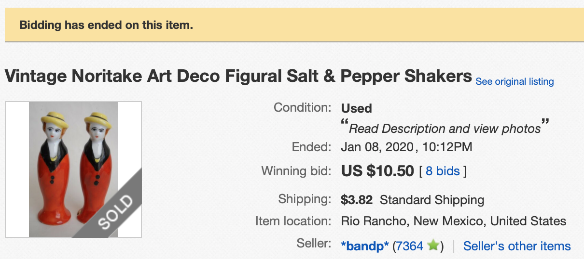Image resolution: width=584 pixels, height=259 pixels.
Task: Open the See original listing link
Action: (514, 81)
